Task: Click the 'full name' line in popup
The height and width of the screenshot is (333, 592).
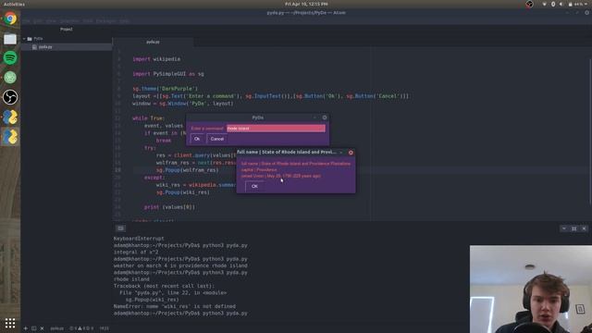Action: coord(296,164)
